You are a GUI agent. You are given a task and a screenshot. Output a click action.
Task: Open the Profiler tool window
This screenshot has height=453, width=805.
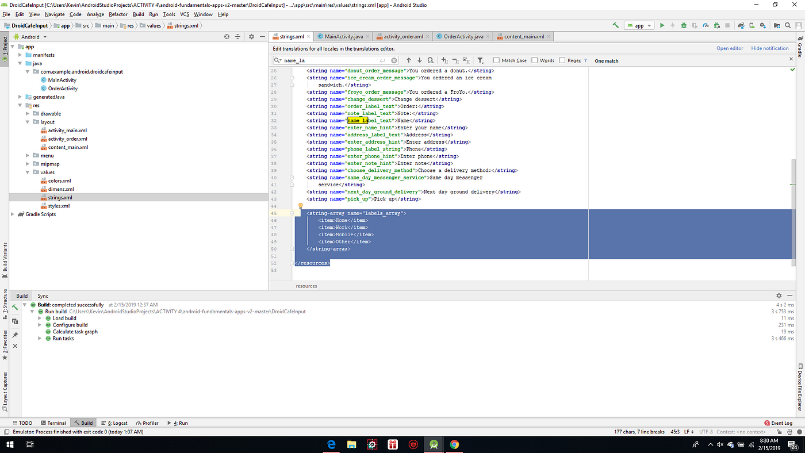147,423
